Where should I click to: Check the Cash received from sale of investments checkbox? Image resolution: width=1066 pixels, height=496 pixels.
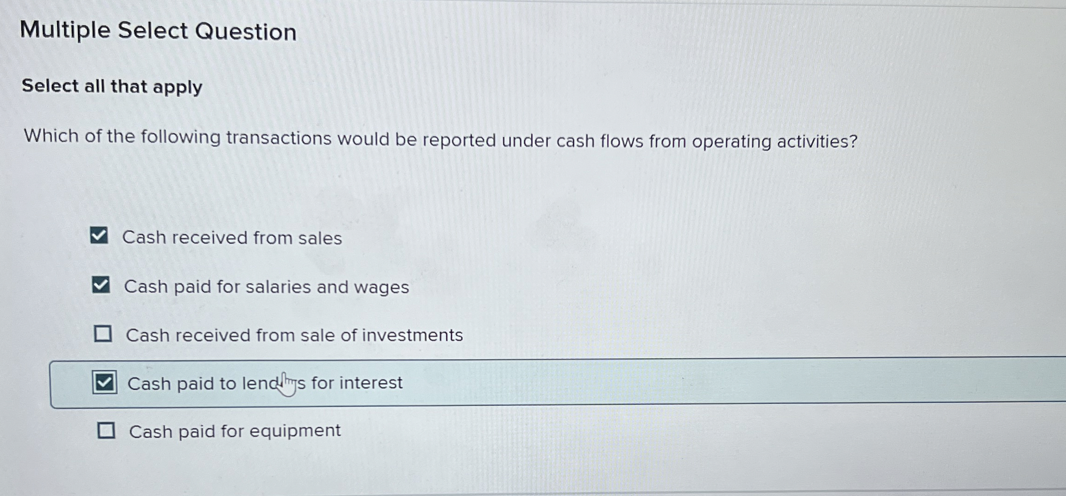(104, 334)
